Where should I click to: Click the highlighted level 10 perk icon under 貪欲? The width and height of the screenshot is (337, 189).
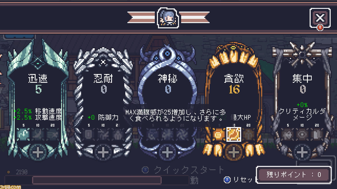pyautogui.click(x=234, y=134)
